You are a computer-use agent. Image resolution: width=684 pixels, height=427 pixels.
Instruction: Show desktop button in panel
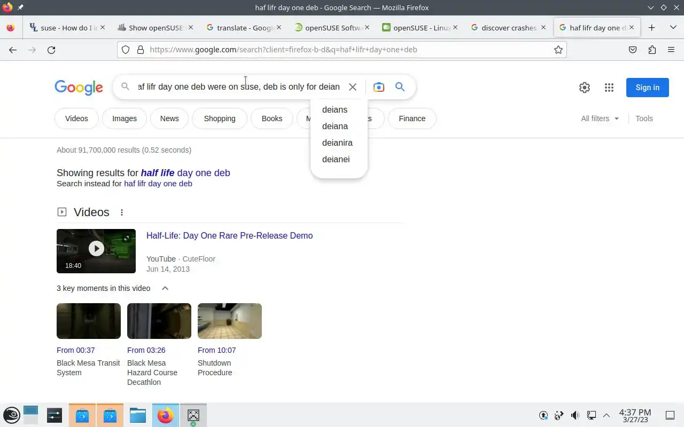click(x=670, y=415)
